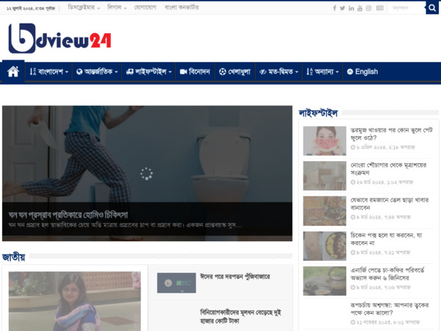
Task: Open the ঈদের পরে দরপতন পুঁজিবাজারে headline
Action: [x=234, y=277]
